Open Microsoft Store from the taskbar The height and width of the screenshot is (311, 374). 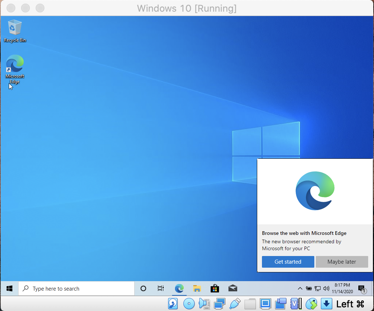(x=215, y=288)
